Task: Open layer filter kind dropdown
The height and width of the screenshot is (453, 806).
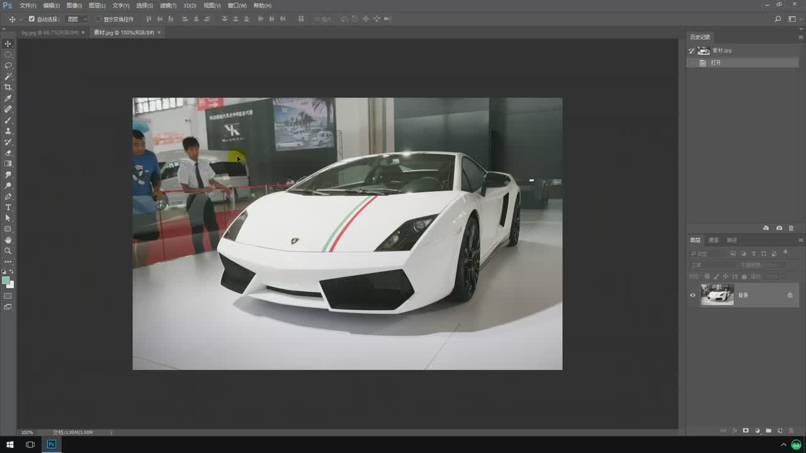Action: pos(707,254)
